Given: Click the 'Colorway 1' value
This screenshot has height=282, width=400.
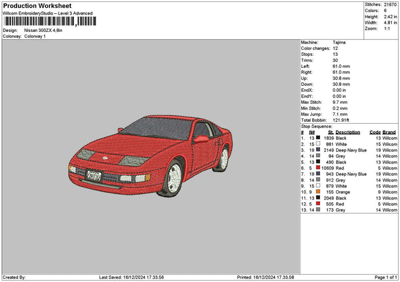Looking at the screenshot, I should point(35,37).
